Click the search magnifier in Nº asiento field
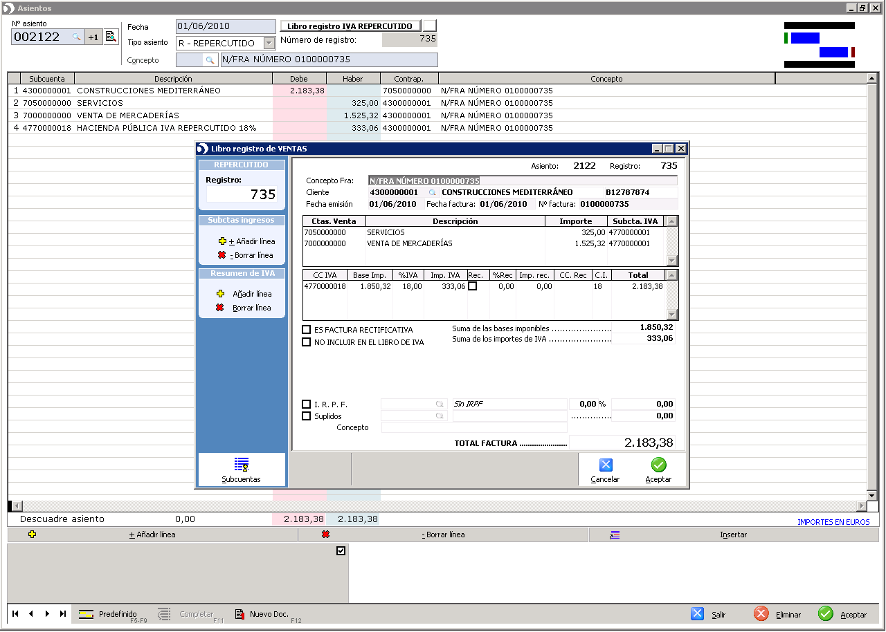 77,37
